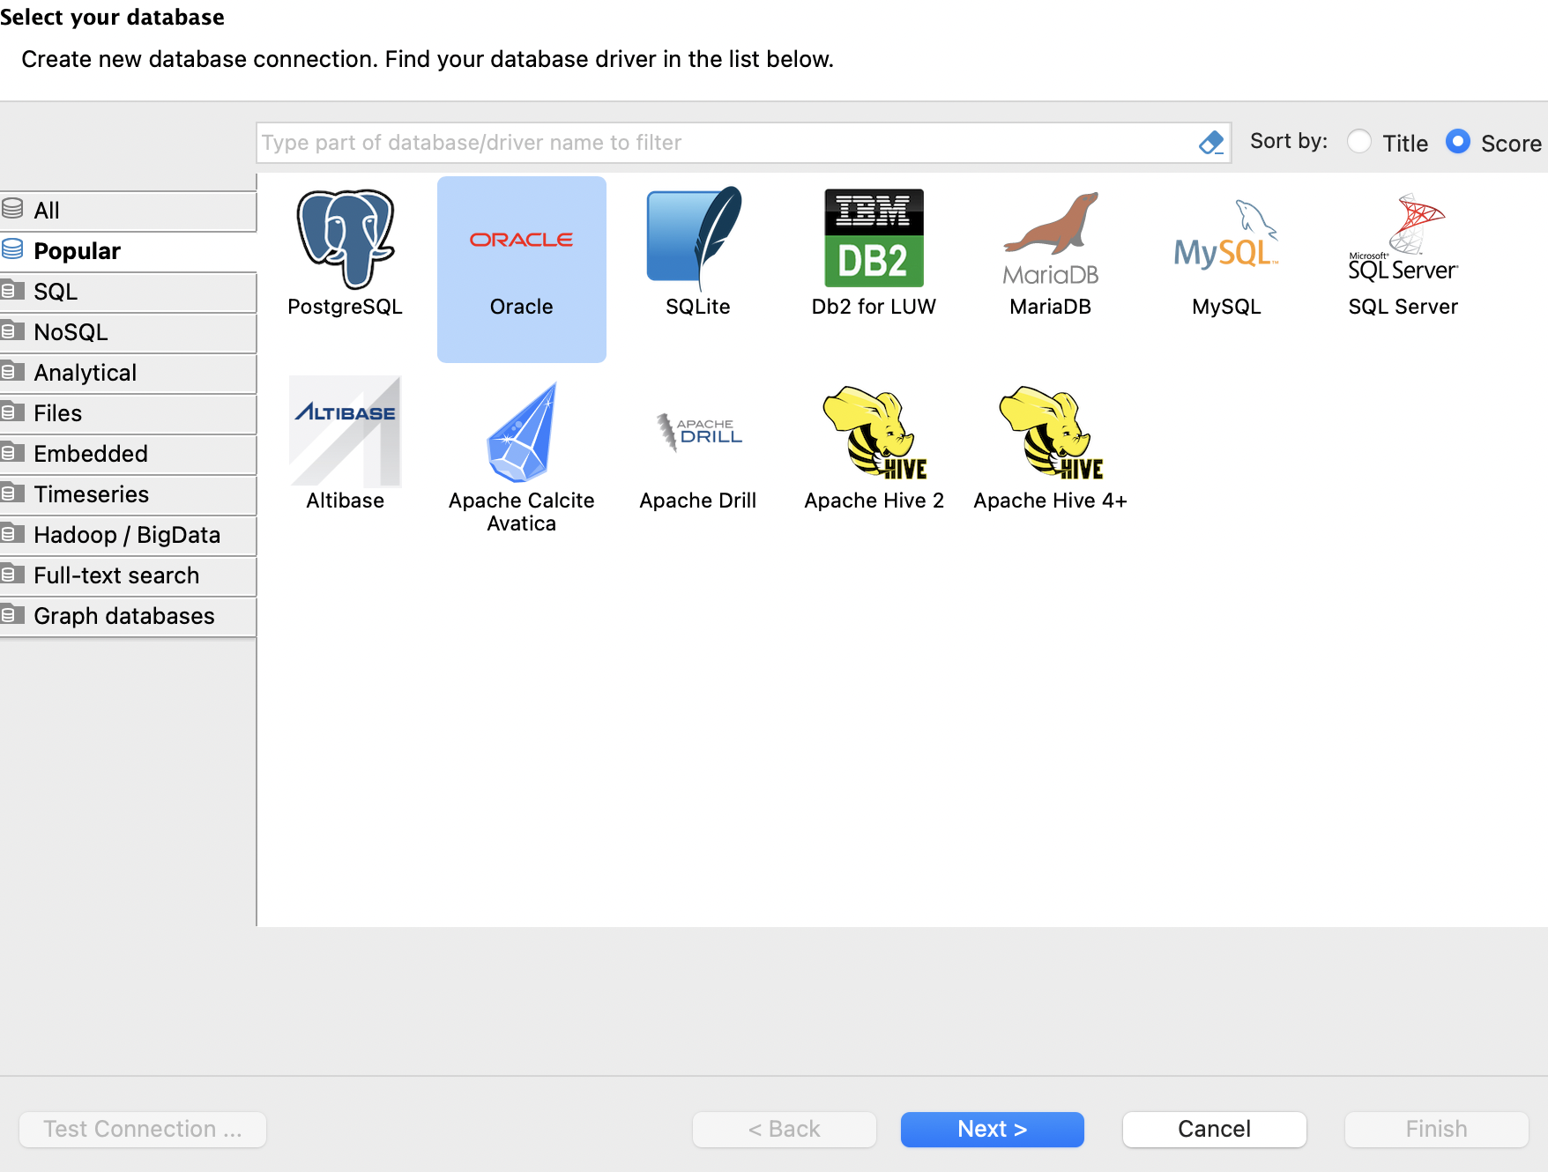Select the Oracle database driver

tap(522, 269)
